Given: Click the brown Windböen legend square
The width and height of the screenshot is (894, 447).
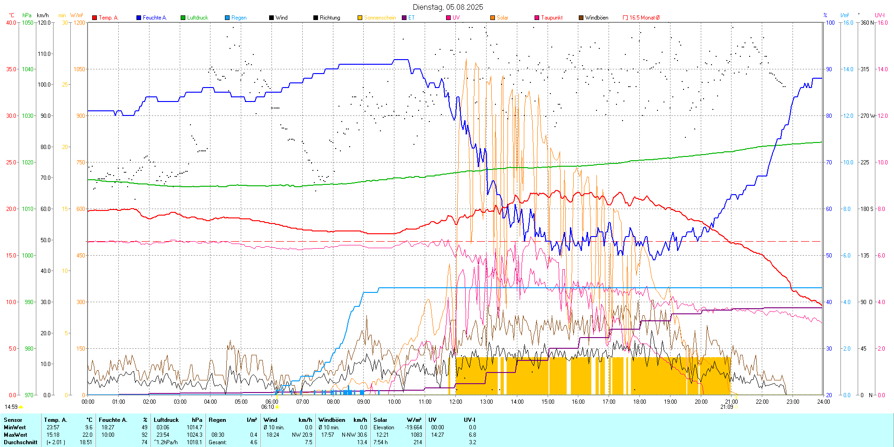Looking at the screenshot, I should click(x=581, y=18).
